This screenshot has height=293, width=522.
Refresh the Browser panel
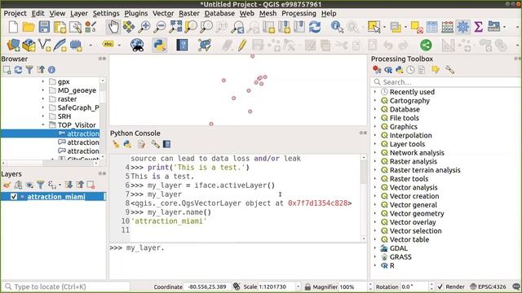click(18, 70)
